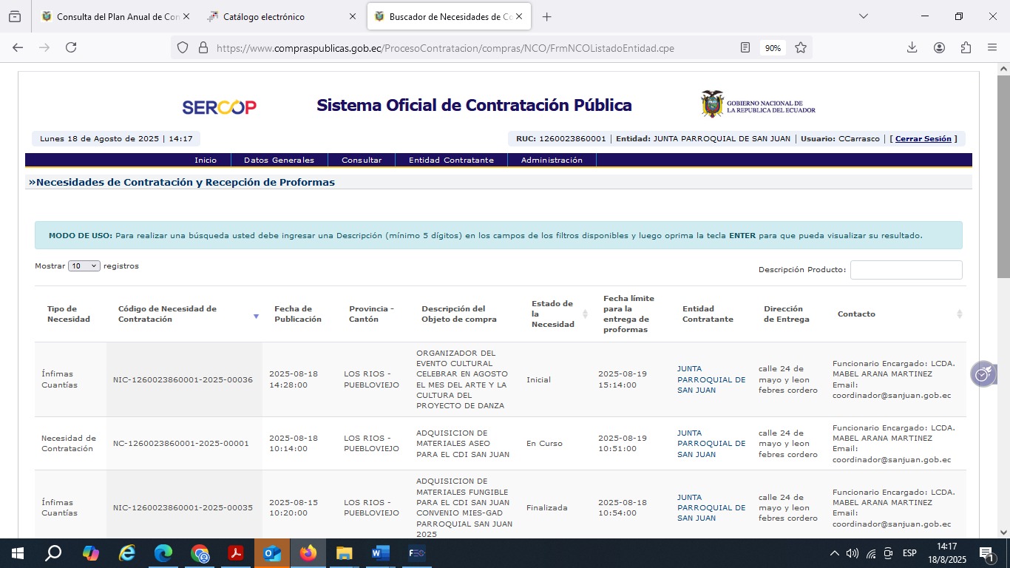Open the Firefox downloads panel

pyautogui.click(x=912, y=47)
